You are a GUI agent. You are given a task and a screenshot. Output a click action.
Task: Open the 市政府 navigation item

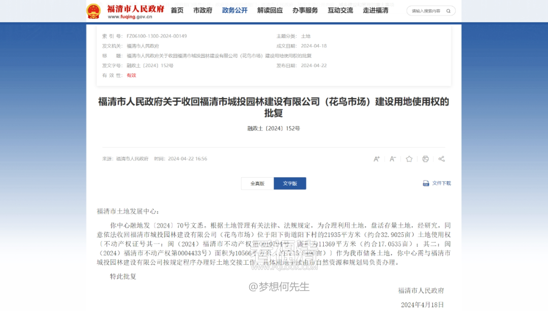202,11
